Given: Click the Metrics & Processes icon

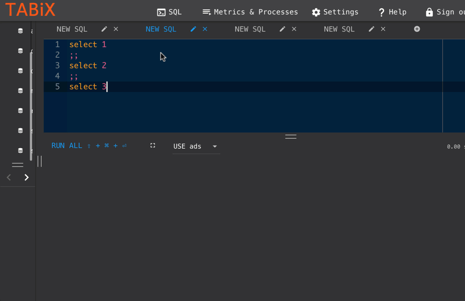Looking at the screenshot, I should [207, 12].
